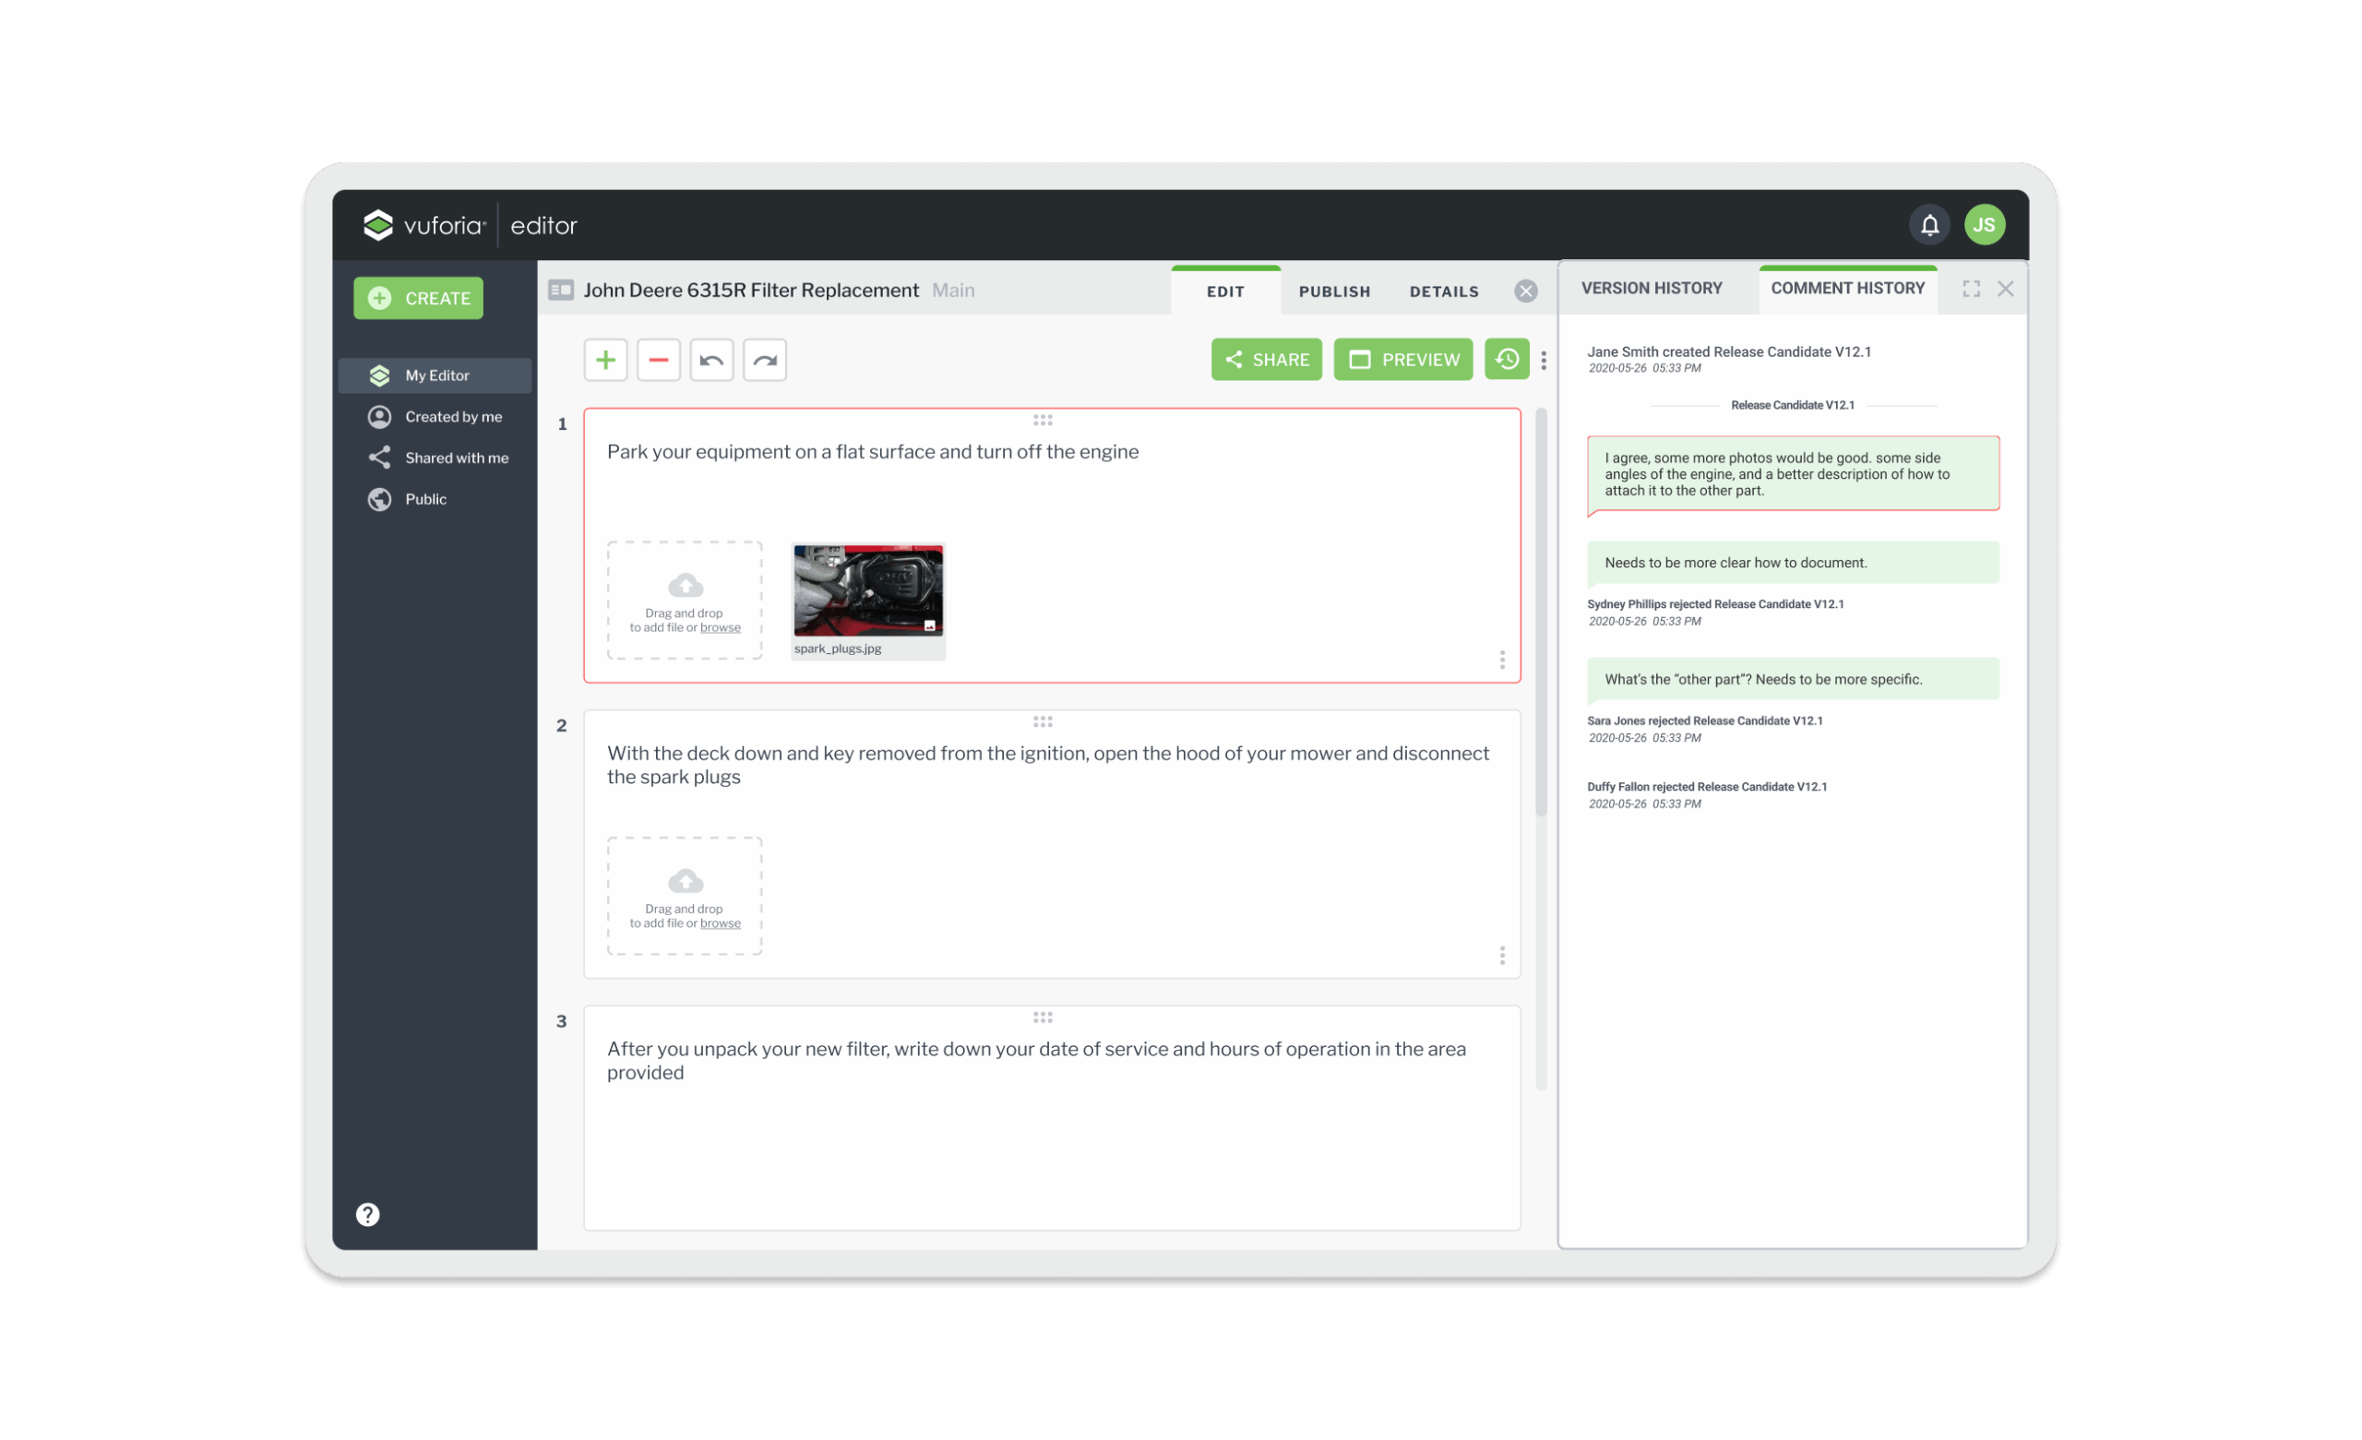Switch to the Publish tab
The image size is (2362, 1440).
(1334, 292)
